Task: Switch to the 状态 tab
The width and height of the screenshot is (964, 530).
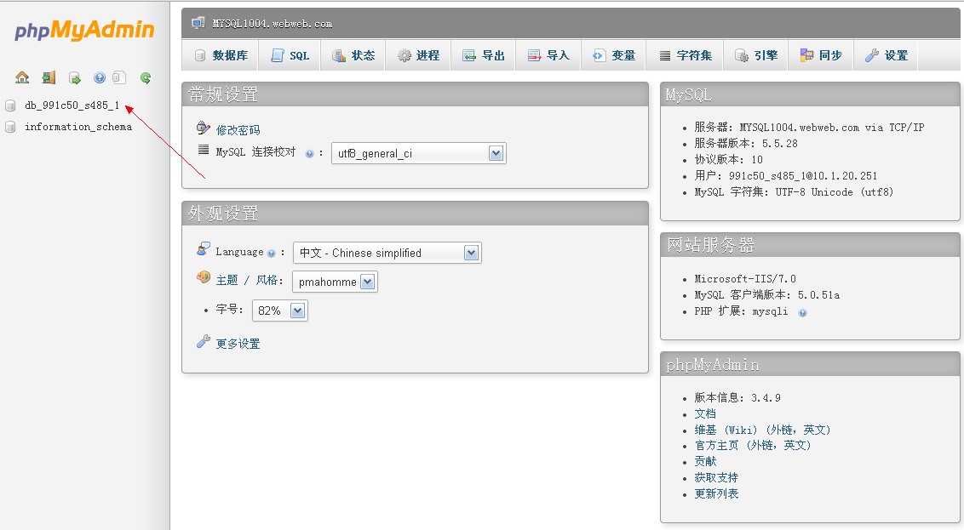Action: click(353, 55)
